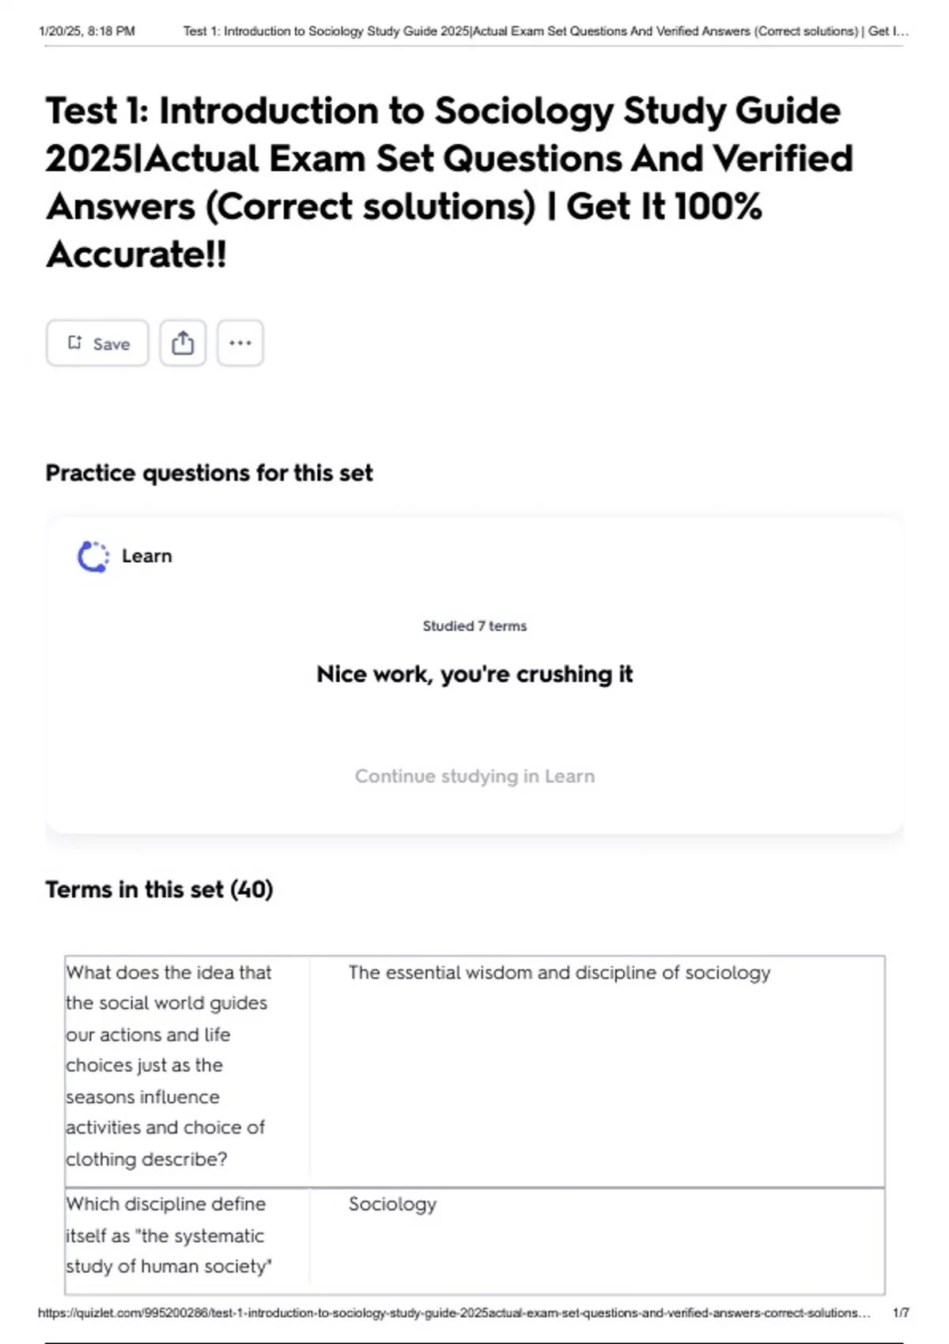Click Practice questions for this set heading
Screen dimensions: 949x1344
(x=209, y=473)
